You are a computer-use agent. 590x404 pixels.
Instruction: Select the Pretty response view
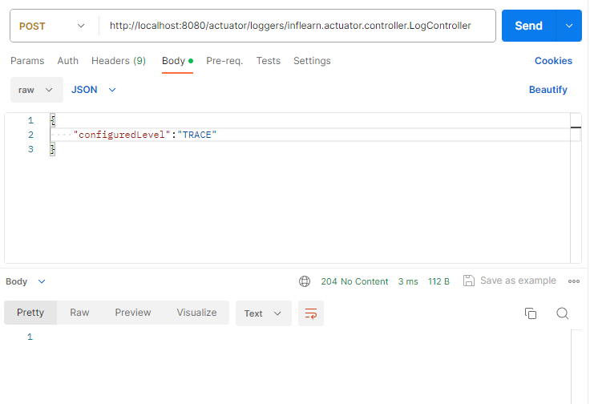(x=30, y=313)
